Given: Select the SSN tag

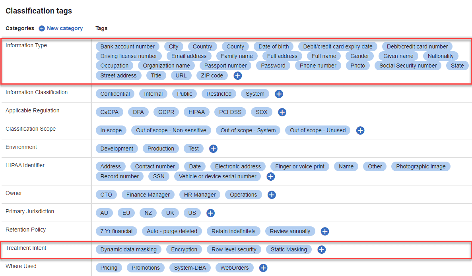Looking at the screenshot, I should [159, 176].
